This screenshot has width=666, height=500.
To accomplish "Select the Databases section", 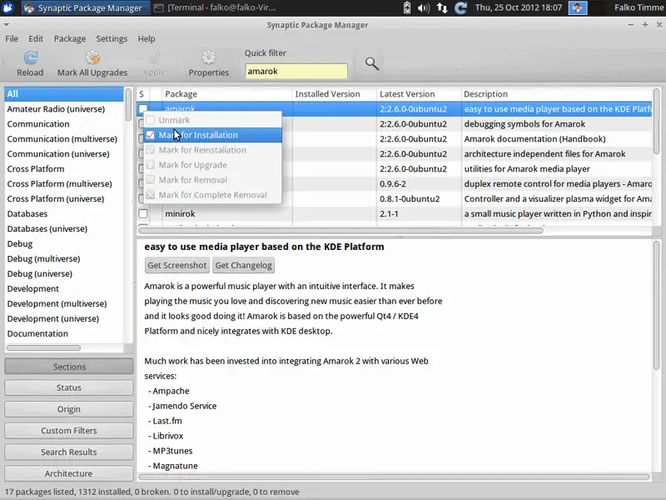I will [64, 214].
